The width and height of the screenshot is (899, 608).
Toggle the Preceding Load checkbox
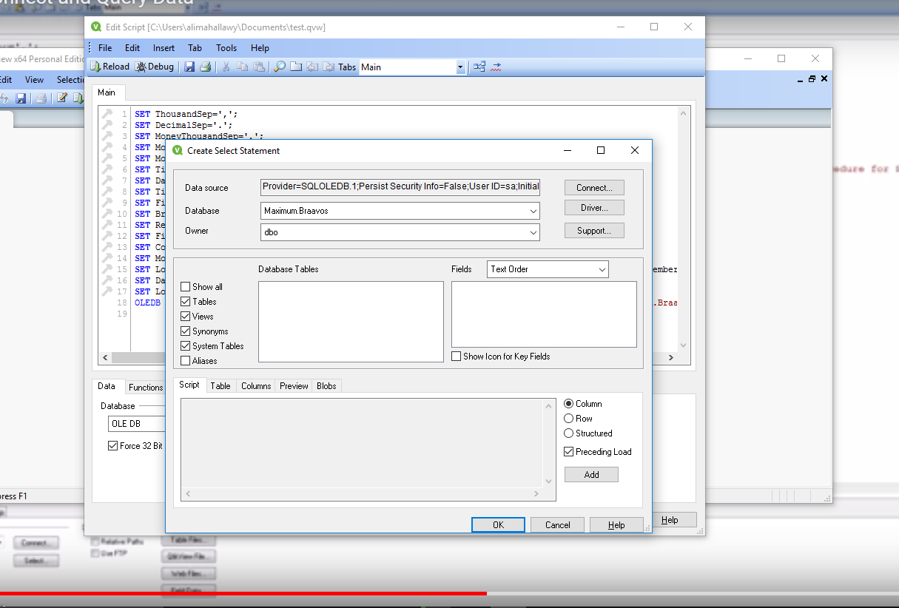click(x=569, y=452)
